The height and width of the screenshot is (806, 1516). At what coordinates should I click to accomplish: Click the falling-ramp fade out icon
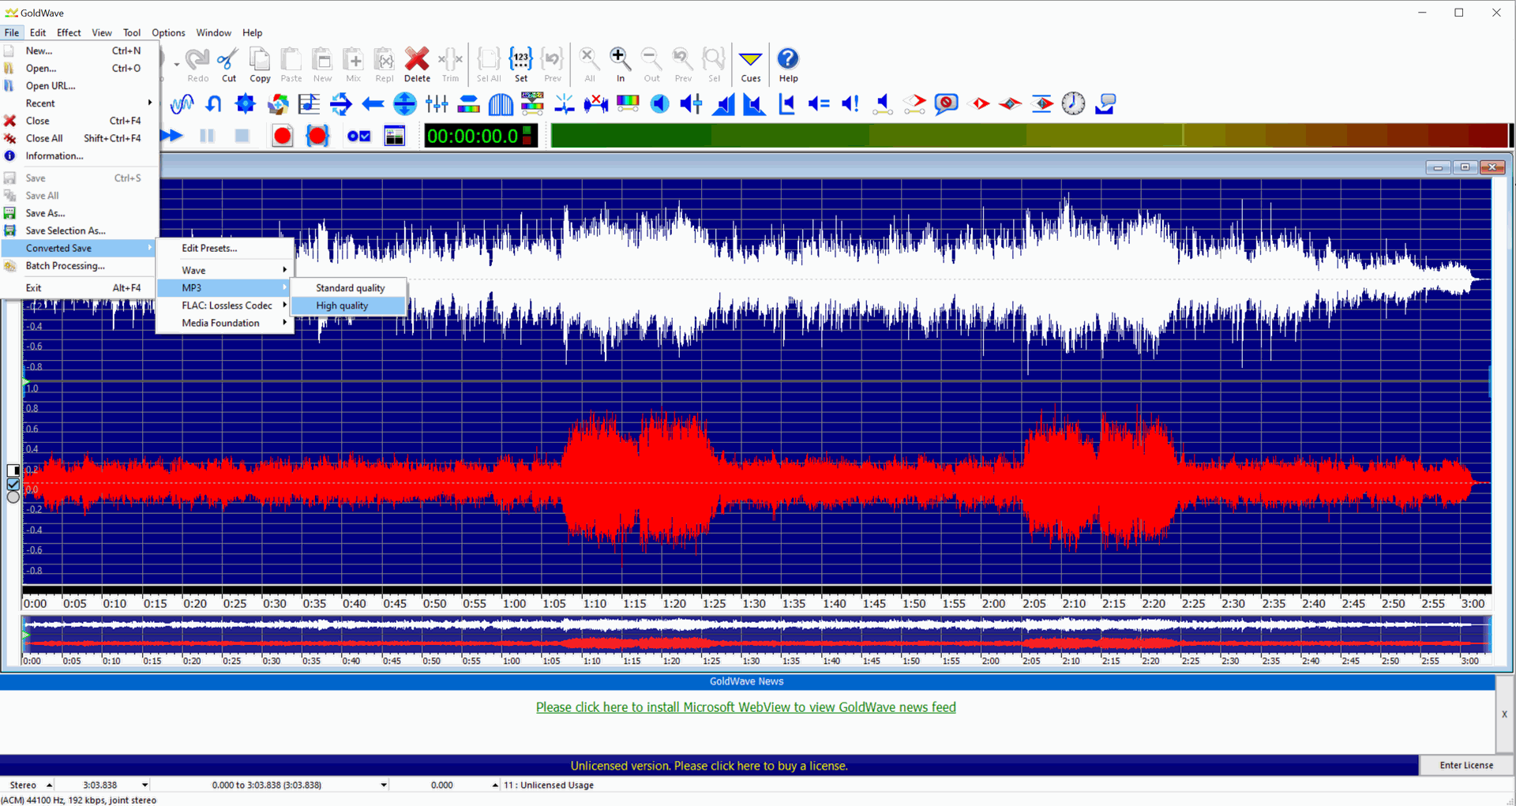pos(755,103)
